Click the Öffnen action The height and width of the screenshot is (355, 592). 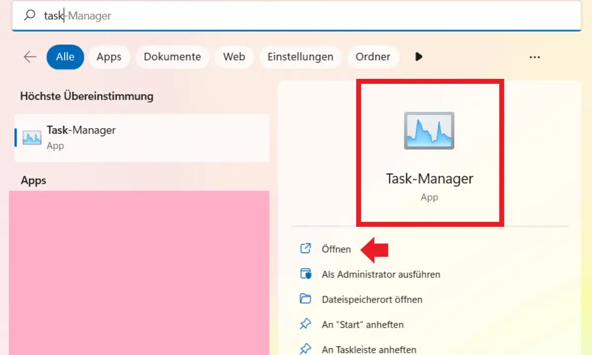[336, 249]
